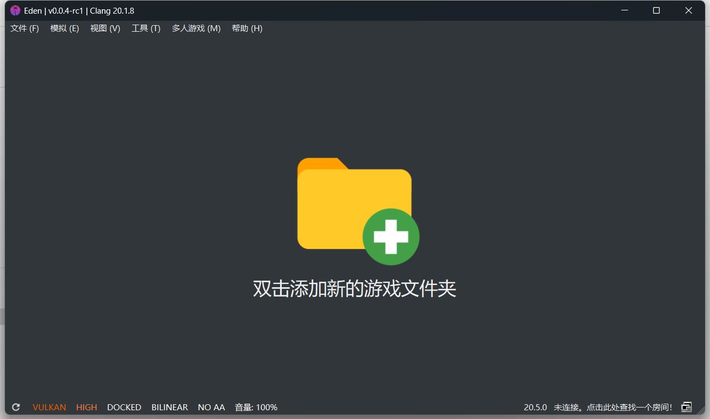
Task: Open the 帮助 (H) menu
Action: tap(247, 28)
